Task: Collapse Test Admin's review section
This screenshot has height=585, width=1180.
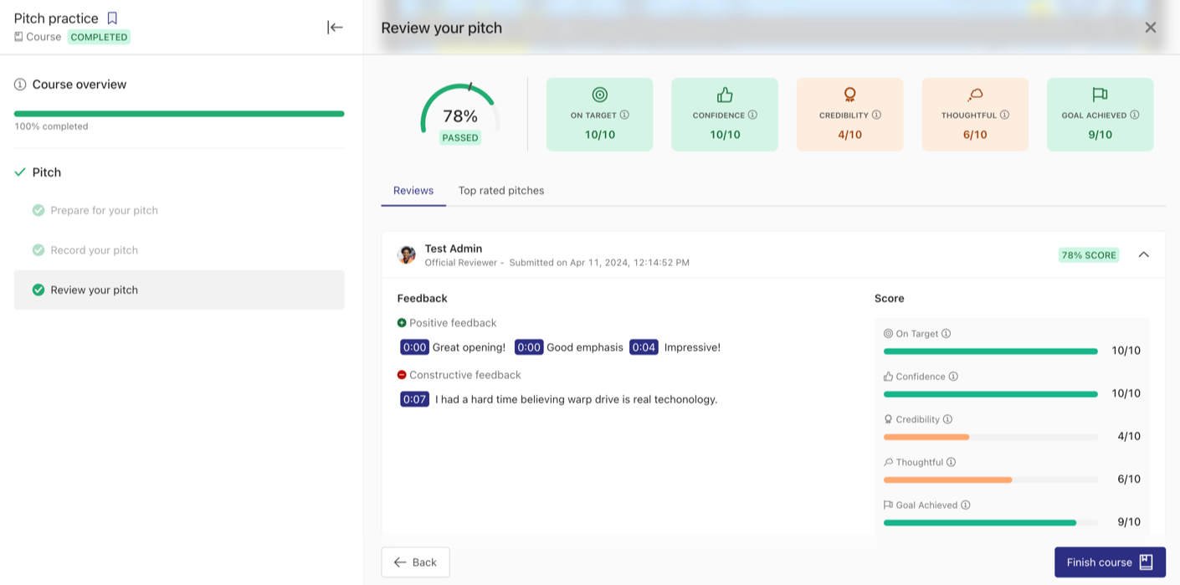Action: (1144, 254)
